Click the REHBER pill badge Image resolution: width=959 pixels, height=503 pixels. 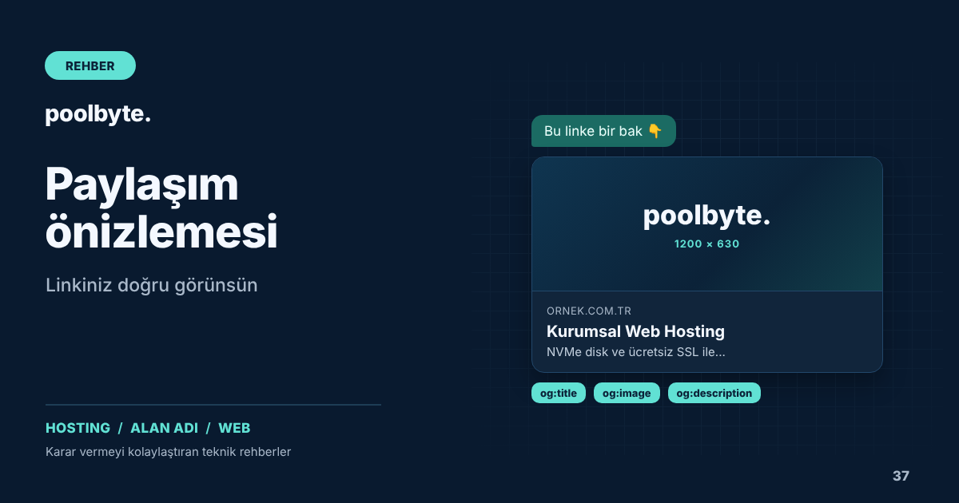pyautogui.click(x=90, y=65)
